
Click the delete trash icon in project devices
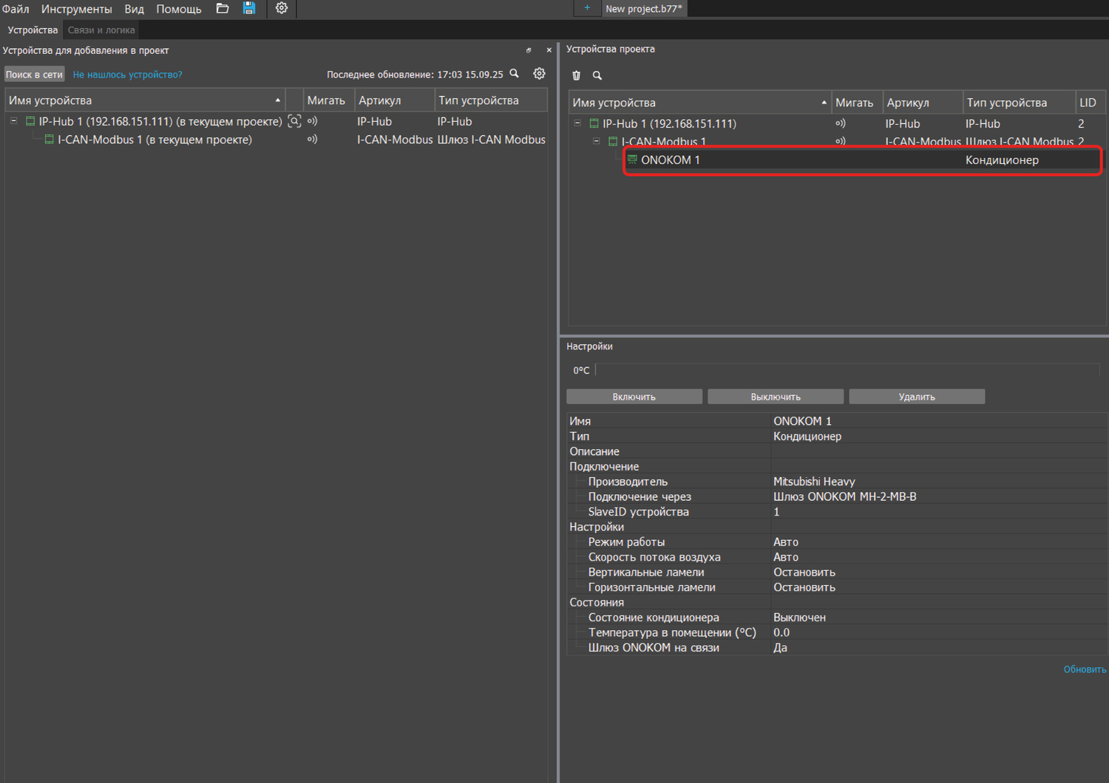click(577, 75)
